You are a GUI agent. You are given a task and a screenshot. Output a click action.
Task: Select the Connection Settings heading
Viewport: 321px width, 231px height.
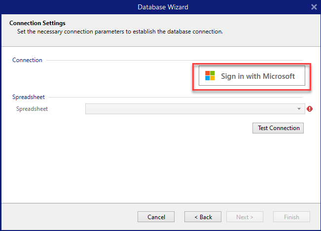click(x=37, y=23)
